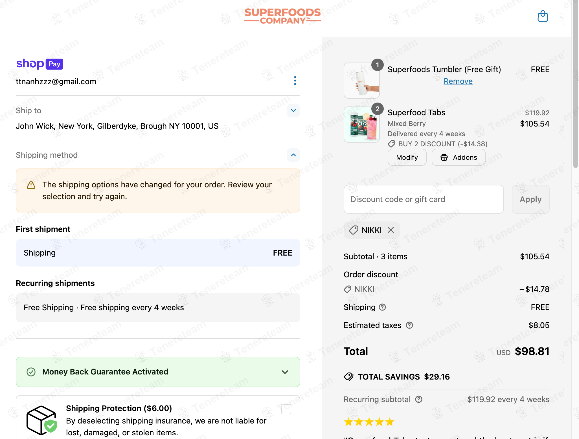Click the 'First shipment' heading
579x439 pixels.
[43, 229]
